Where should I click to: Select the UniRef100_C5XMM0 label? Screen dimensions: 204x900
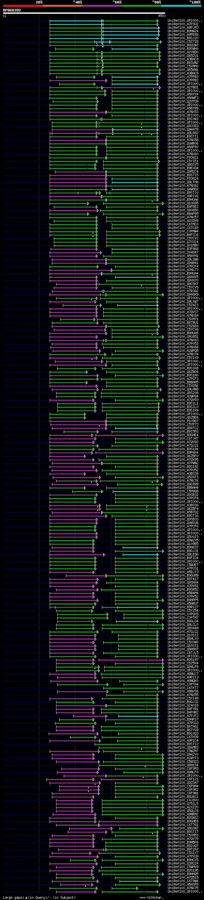point(183,66)
